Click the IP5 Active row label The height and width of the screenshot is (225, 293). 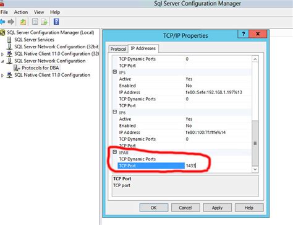125,79
